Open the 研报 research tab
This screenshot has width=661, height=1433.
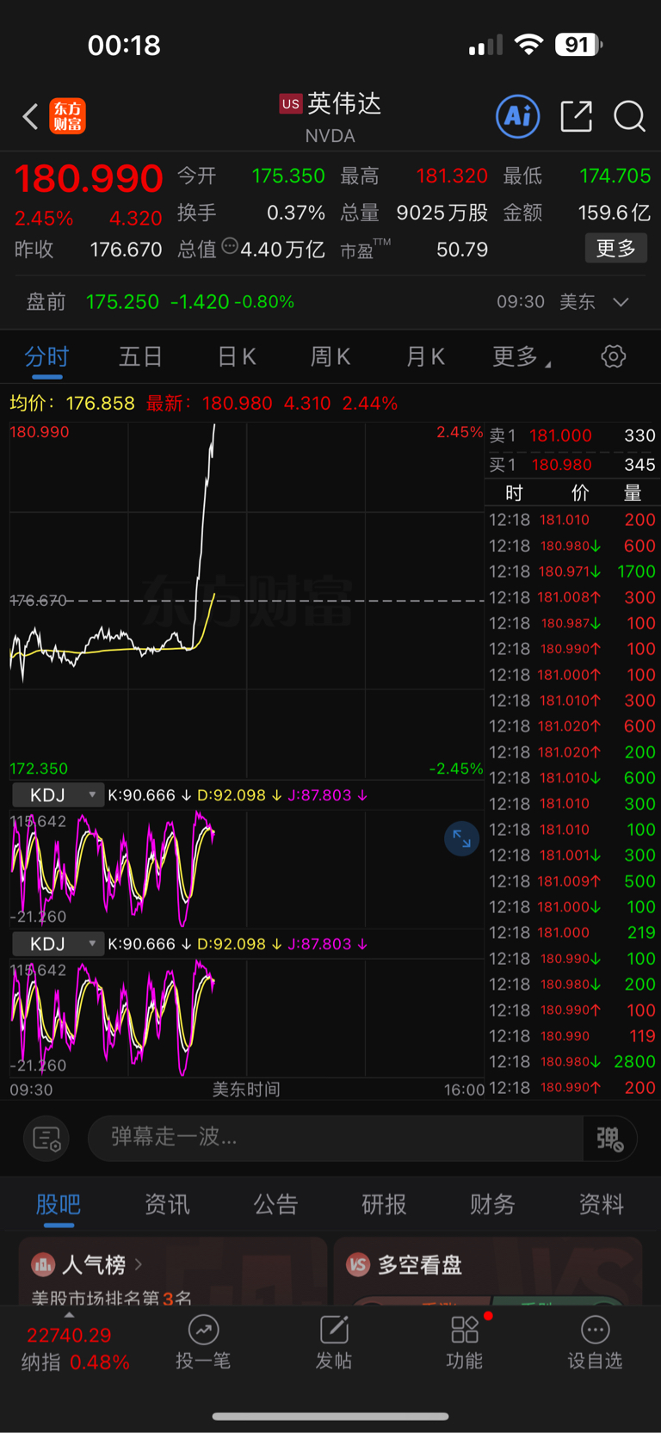click(384, 1204)
